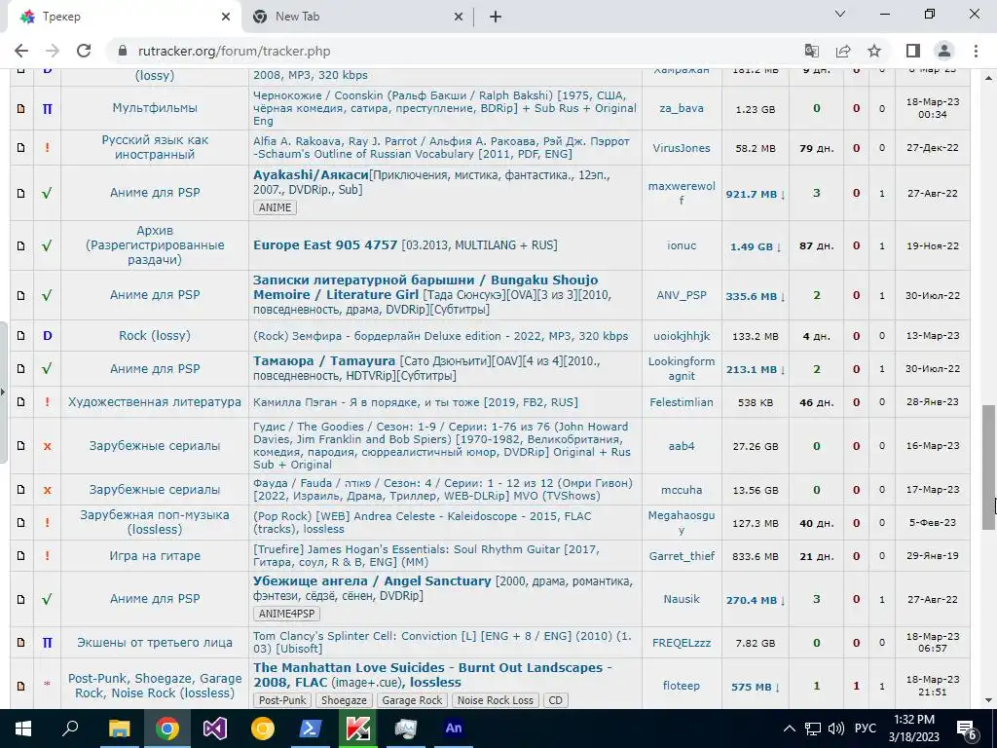Go back using the browser back arrow
The height and width of the screenshot is (748, 997).
pos(21,51)
